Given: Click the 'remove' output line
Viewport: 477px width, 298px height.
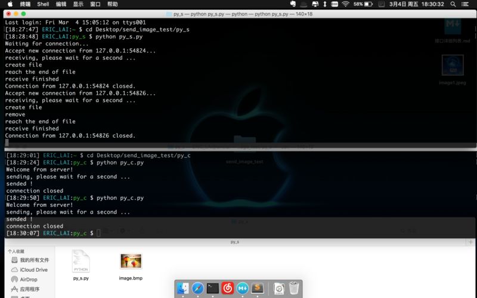Looking at the screenshot, I should tap(15, 114).
